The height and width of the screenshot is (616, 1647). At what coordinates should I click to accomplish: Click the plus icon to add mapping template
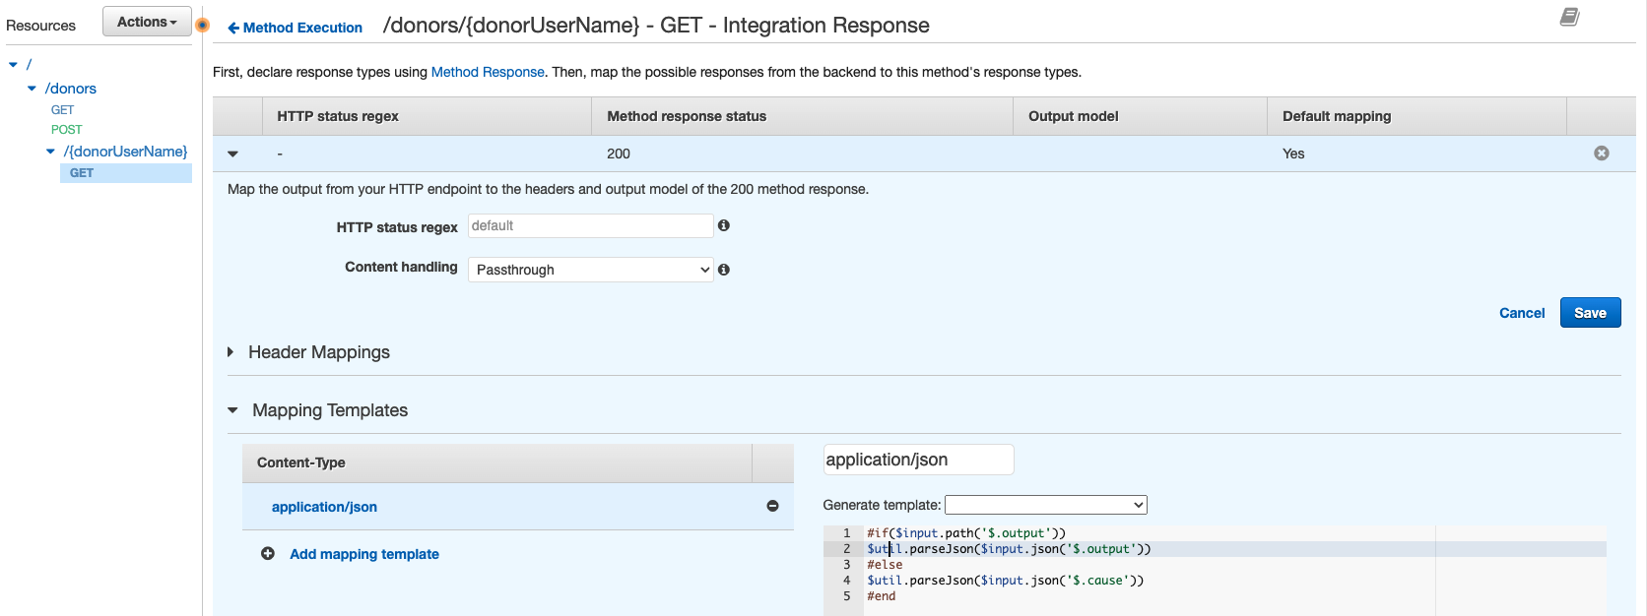click(268, 554)
